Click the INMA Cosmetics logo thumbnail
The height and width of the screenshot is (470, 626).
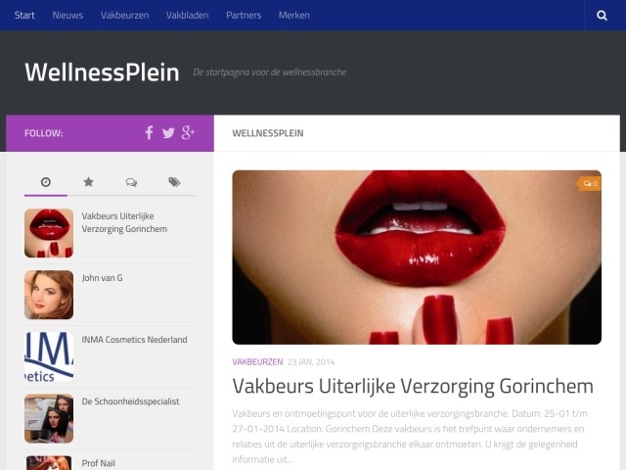coord(49,356)
